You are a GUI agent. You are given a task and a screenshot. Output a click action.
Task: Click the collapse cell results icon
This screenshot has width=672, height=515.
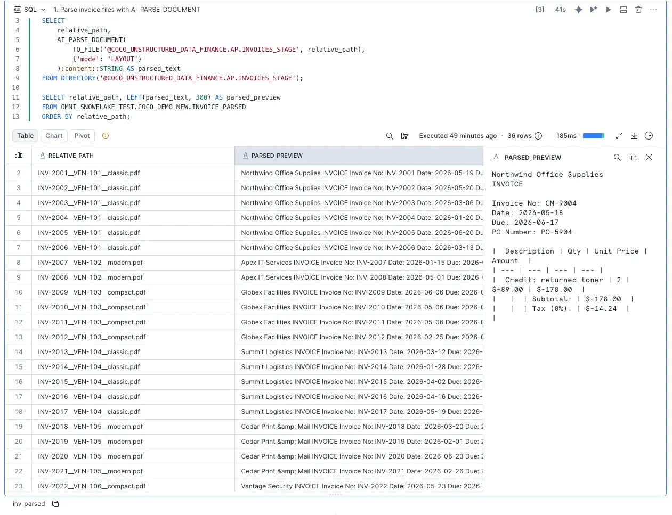pos(624,10)
